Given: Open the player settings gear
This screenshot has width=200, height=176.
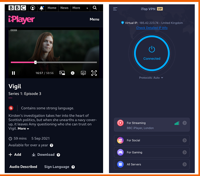Looking at the screenshot, I should tap(72, 73).
